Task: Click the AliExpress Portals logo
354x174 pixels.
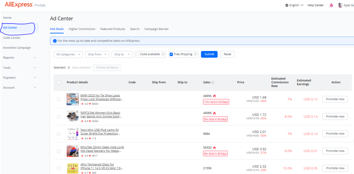Action: (25, 5)
